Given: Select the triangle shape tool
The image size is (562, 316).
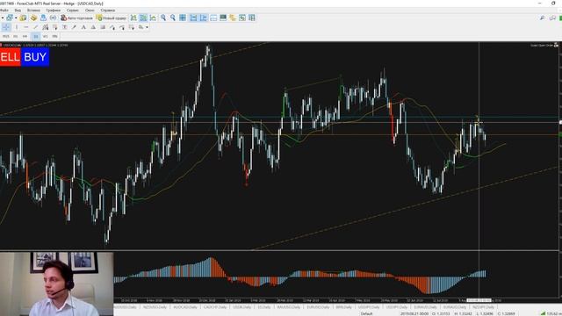Looking at the screenshot, I should pos(93,27).
